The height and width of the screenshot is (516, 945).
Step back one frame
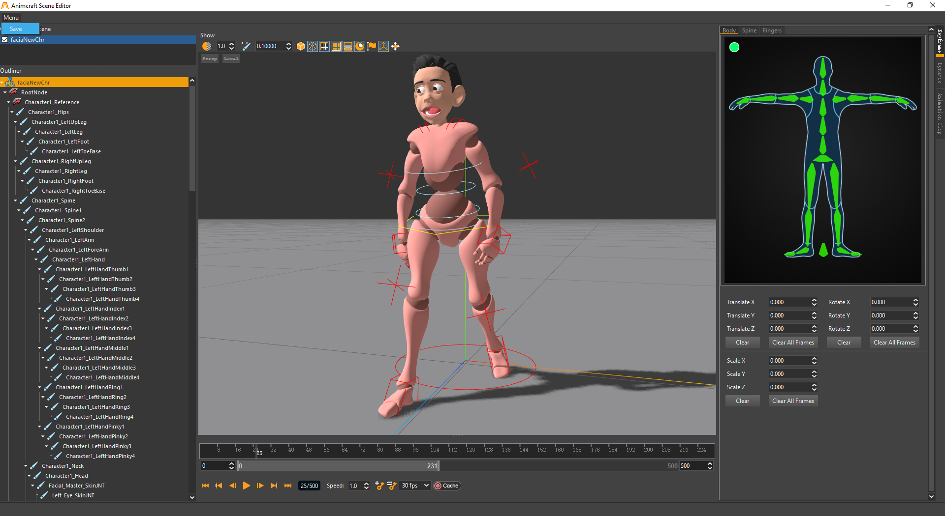point(233,486)
